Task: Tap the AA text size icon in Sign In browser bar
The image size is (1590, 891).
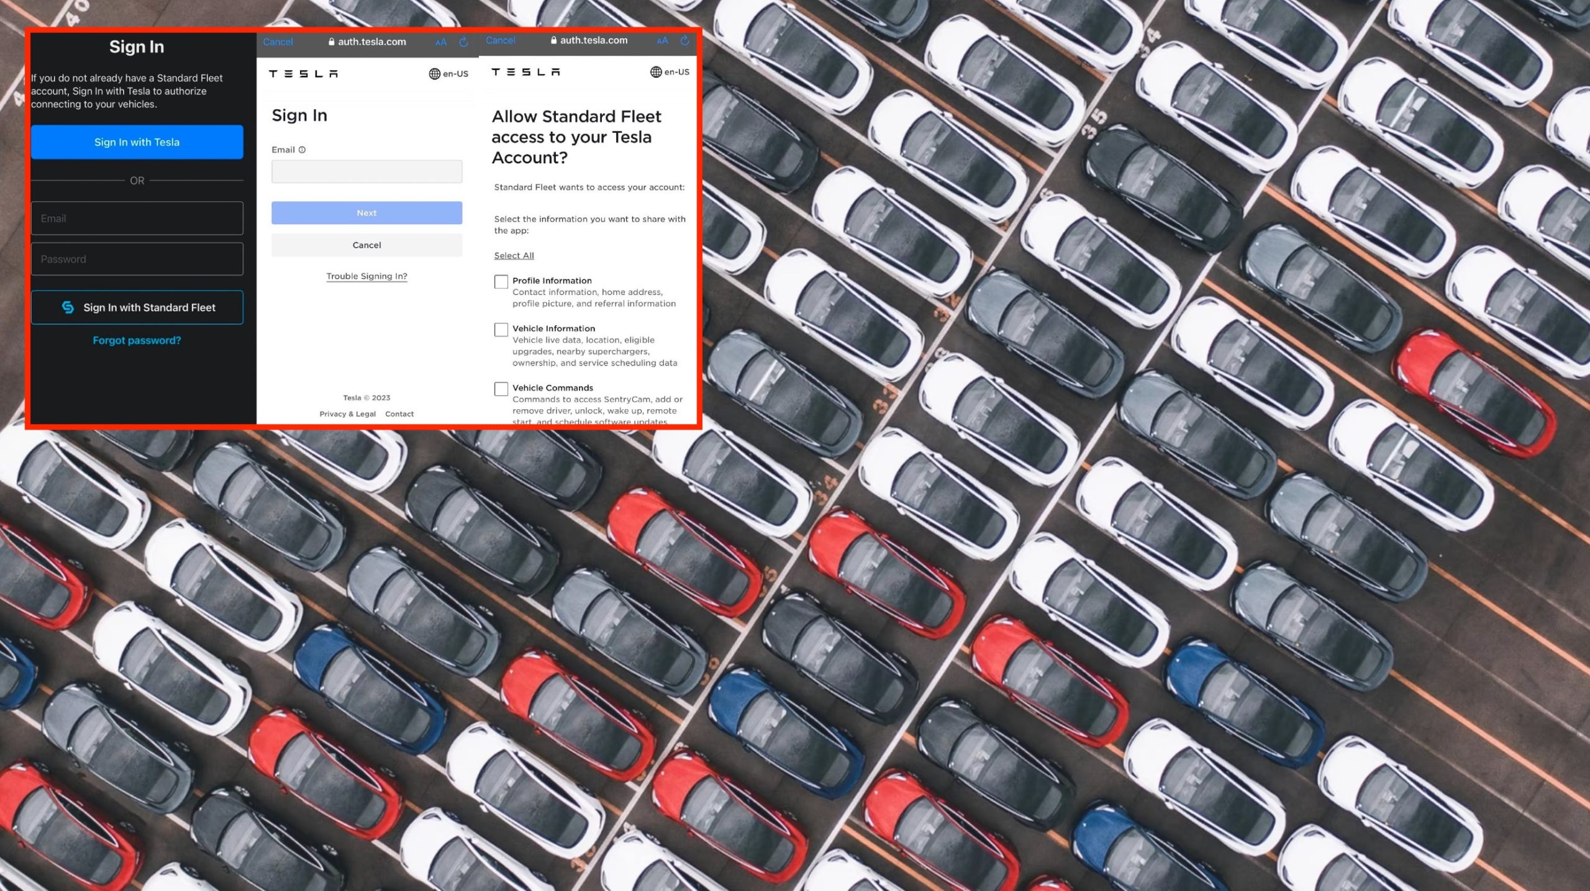Action: point(441,42)
